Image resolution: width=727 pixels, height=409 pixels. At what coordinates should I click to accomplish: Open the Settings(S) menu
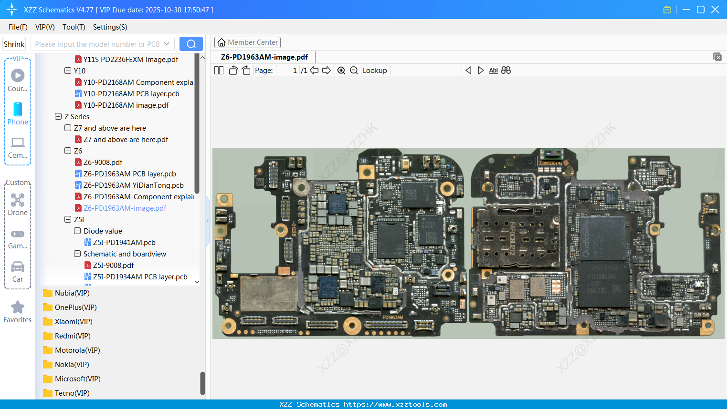tap(110, 27)
